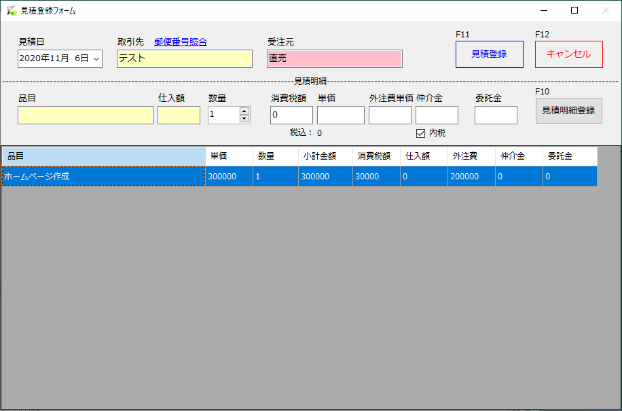Click the yellow 品目 input field
This screenshot has width=622, height=411.
86,115
